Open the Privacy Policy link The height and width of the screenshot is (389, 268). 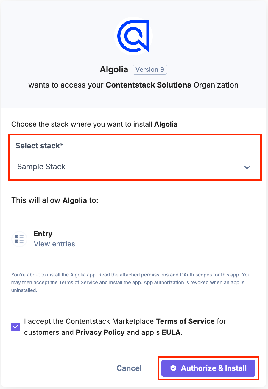[100, 332]
